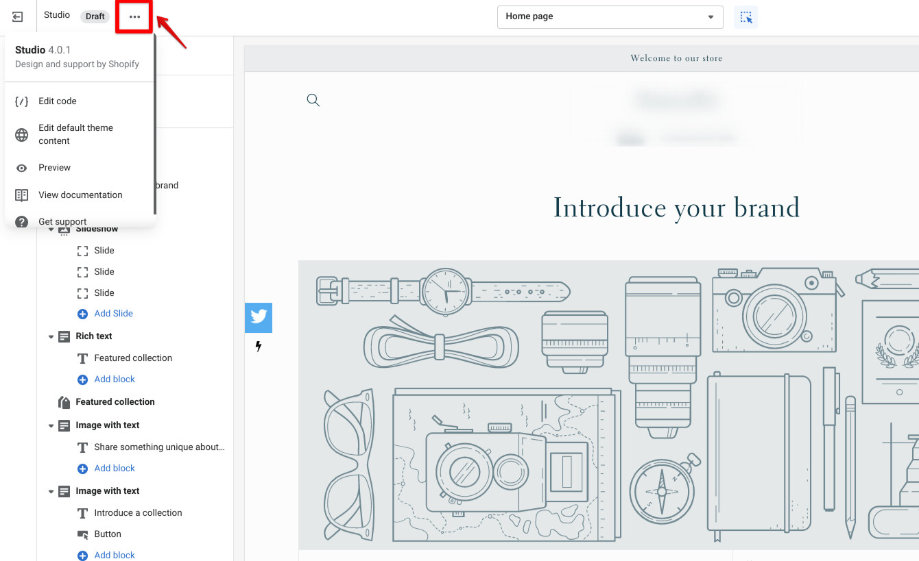The image size is (919, 561).
Task: Open View documentation menu item
Action: (x=80, y=195)
